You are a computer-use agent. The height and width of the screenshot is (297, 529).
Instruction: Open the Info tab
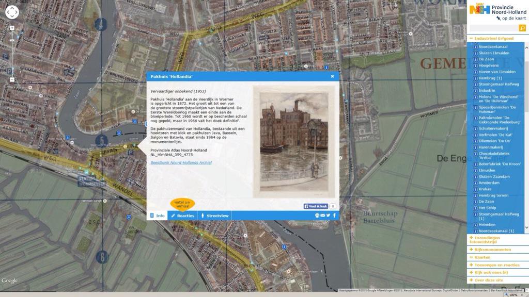157,216
